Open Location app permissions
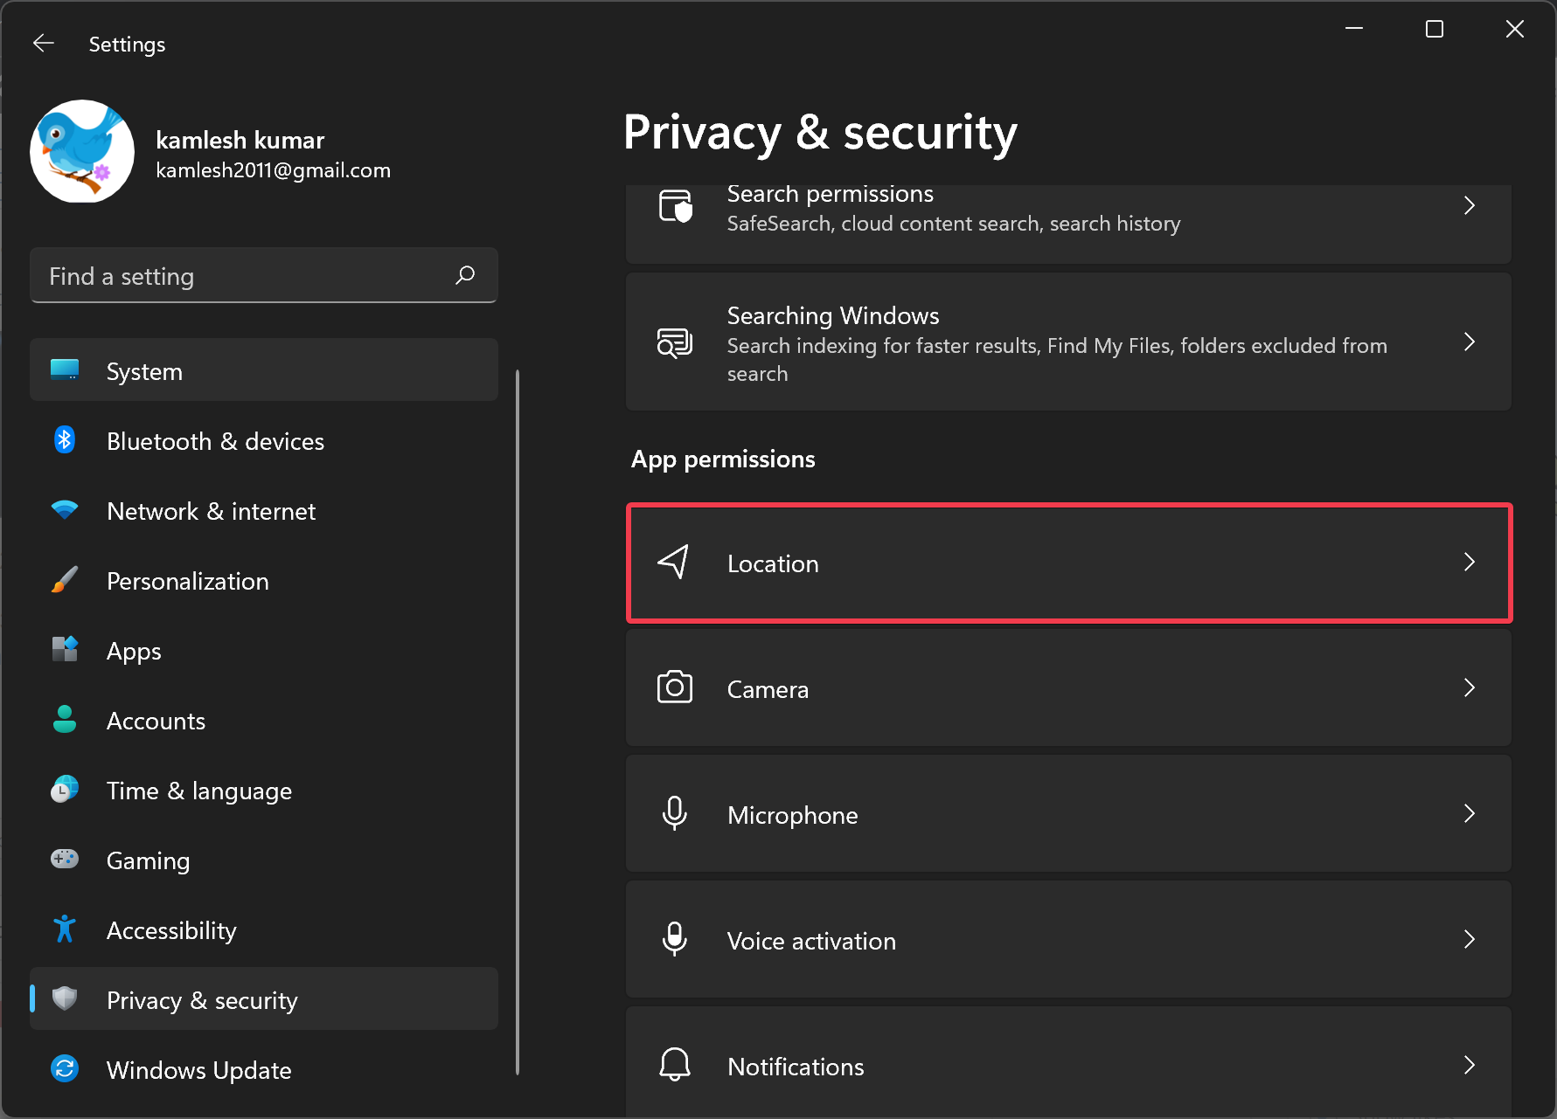 (1068, 563)
